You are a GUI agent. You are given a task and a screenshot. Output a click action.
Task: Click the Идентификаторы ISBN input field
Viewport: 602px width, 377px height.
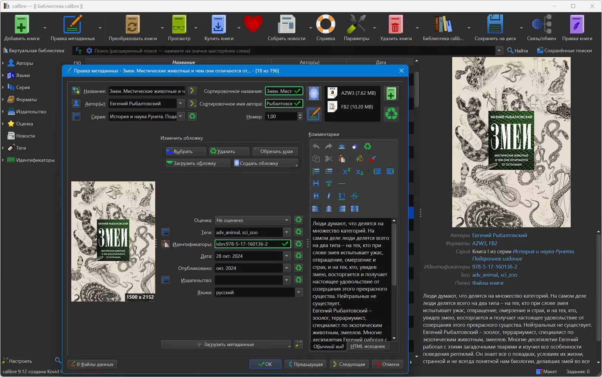click(x=252, y=244)
